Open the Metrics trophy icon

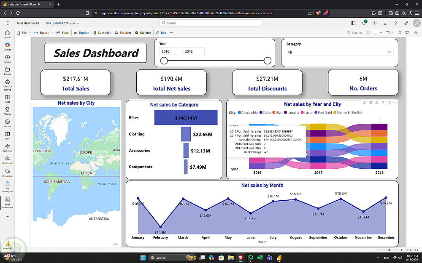tap(7, 111)
